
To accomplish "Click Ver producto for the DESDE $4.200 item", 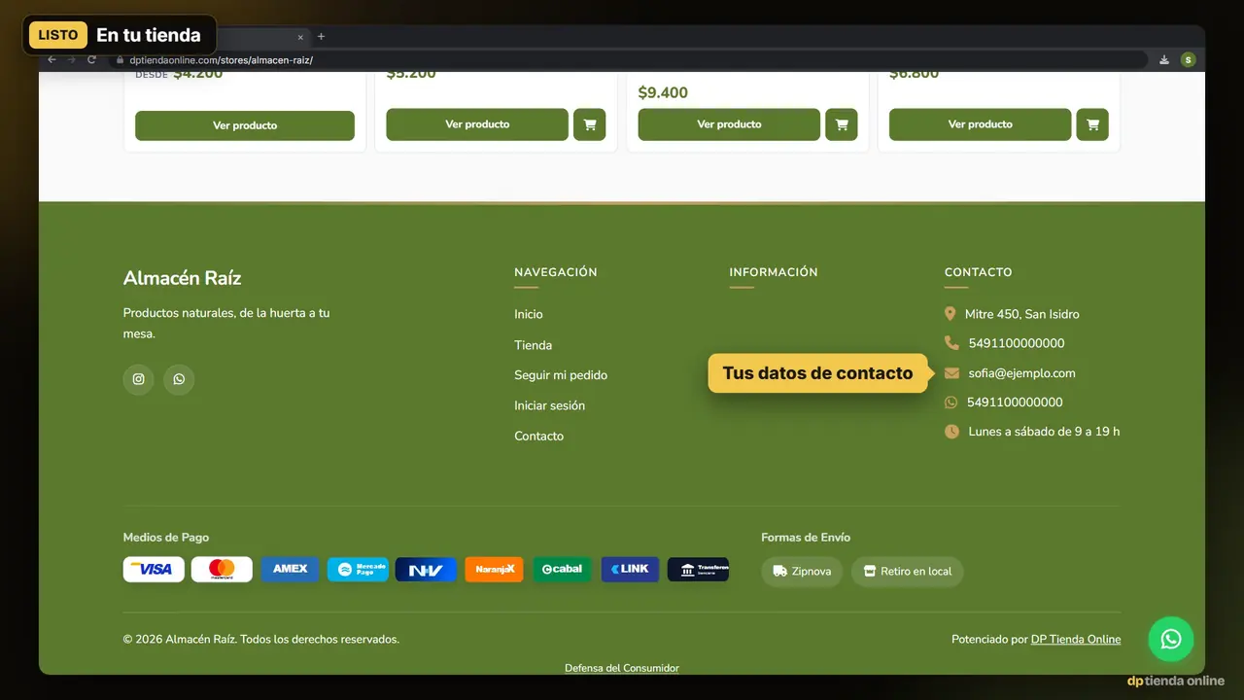I will (245, 125).
